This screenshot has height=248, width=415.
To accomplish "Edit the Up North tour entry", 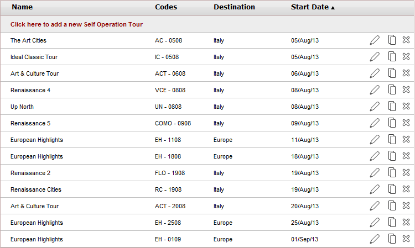I will pyautogui.click(x=375, y=107).
